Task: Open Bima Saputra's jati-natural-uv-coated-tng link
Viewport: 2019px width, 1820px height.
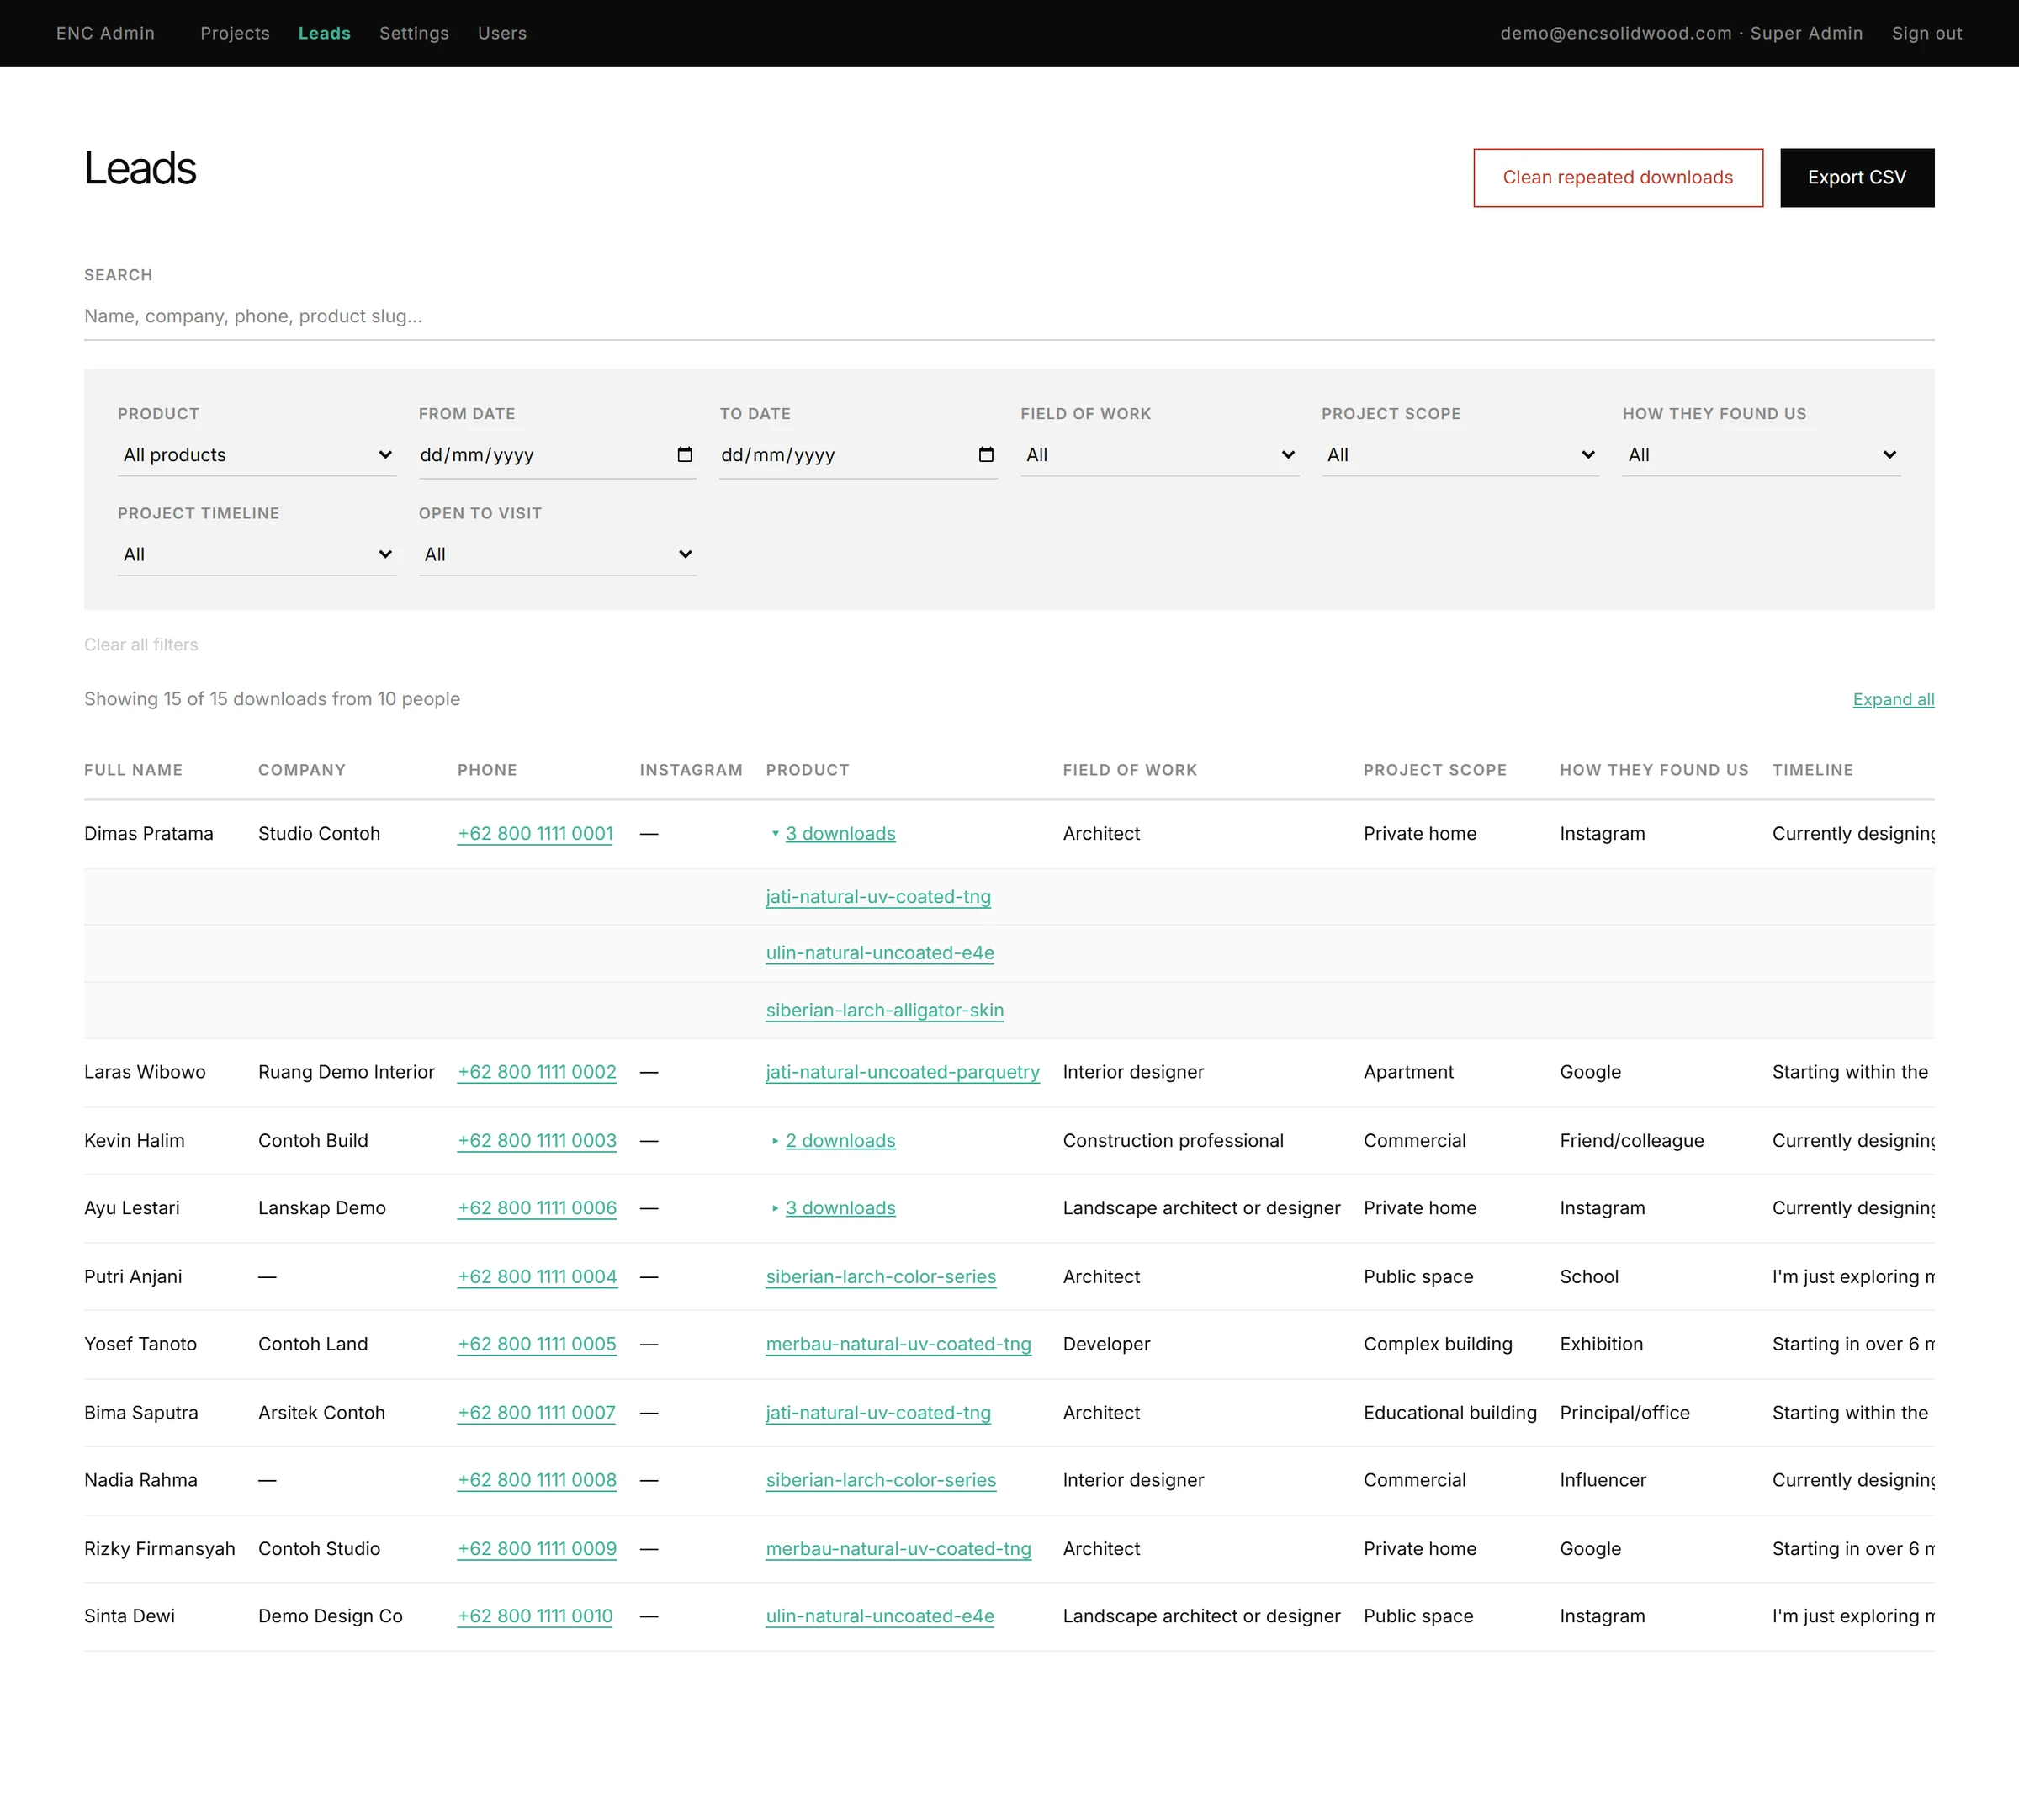Action: 878,1413
